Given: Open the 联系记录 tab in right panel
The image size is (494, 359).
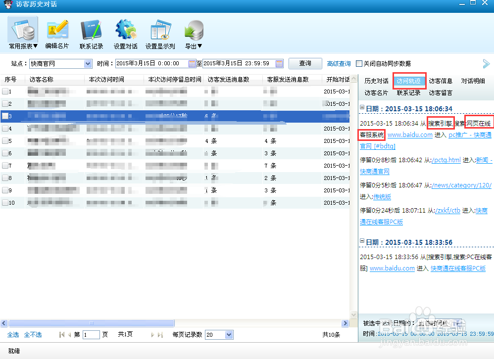Looking at the screenshot, I should 409,93.
